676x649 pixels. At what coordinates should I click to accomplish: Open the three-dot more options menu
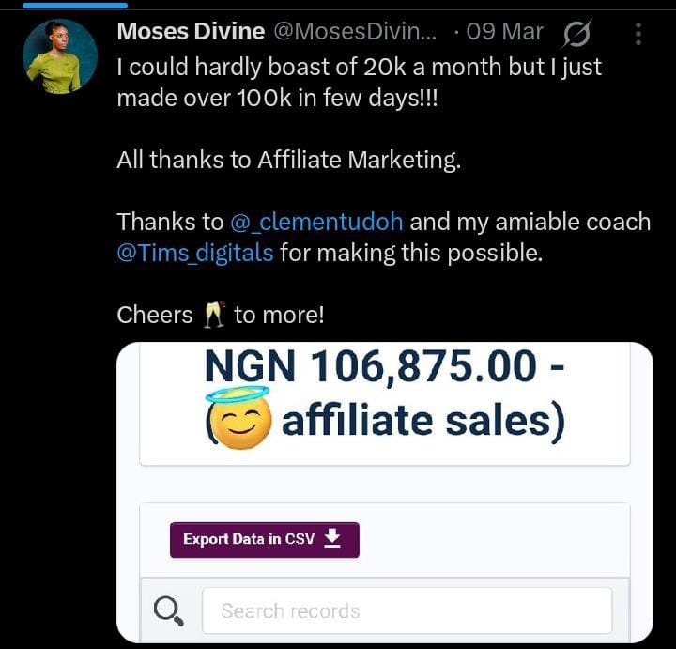(638, 35)
